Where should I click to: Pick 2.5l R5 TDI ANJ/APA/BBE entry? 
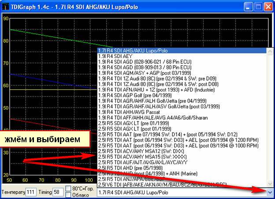[x=182, y=179]
